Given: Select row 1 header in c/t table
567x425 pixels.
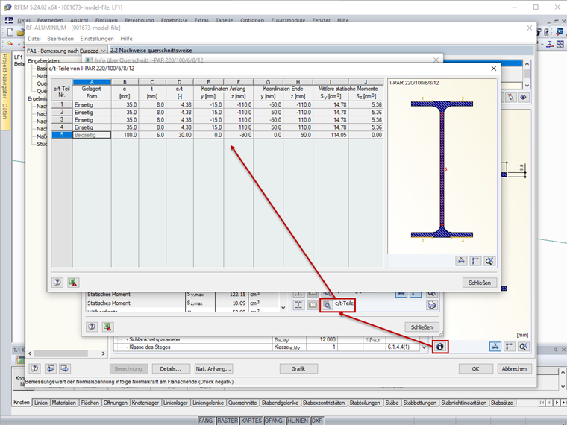Looking at the screenshot, I should (62, 104).
